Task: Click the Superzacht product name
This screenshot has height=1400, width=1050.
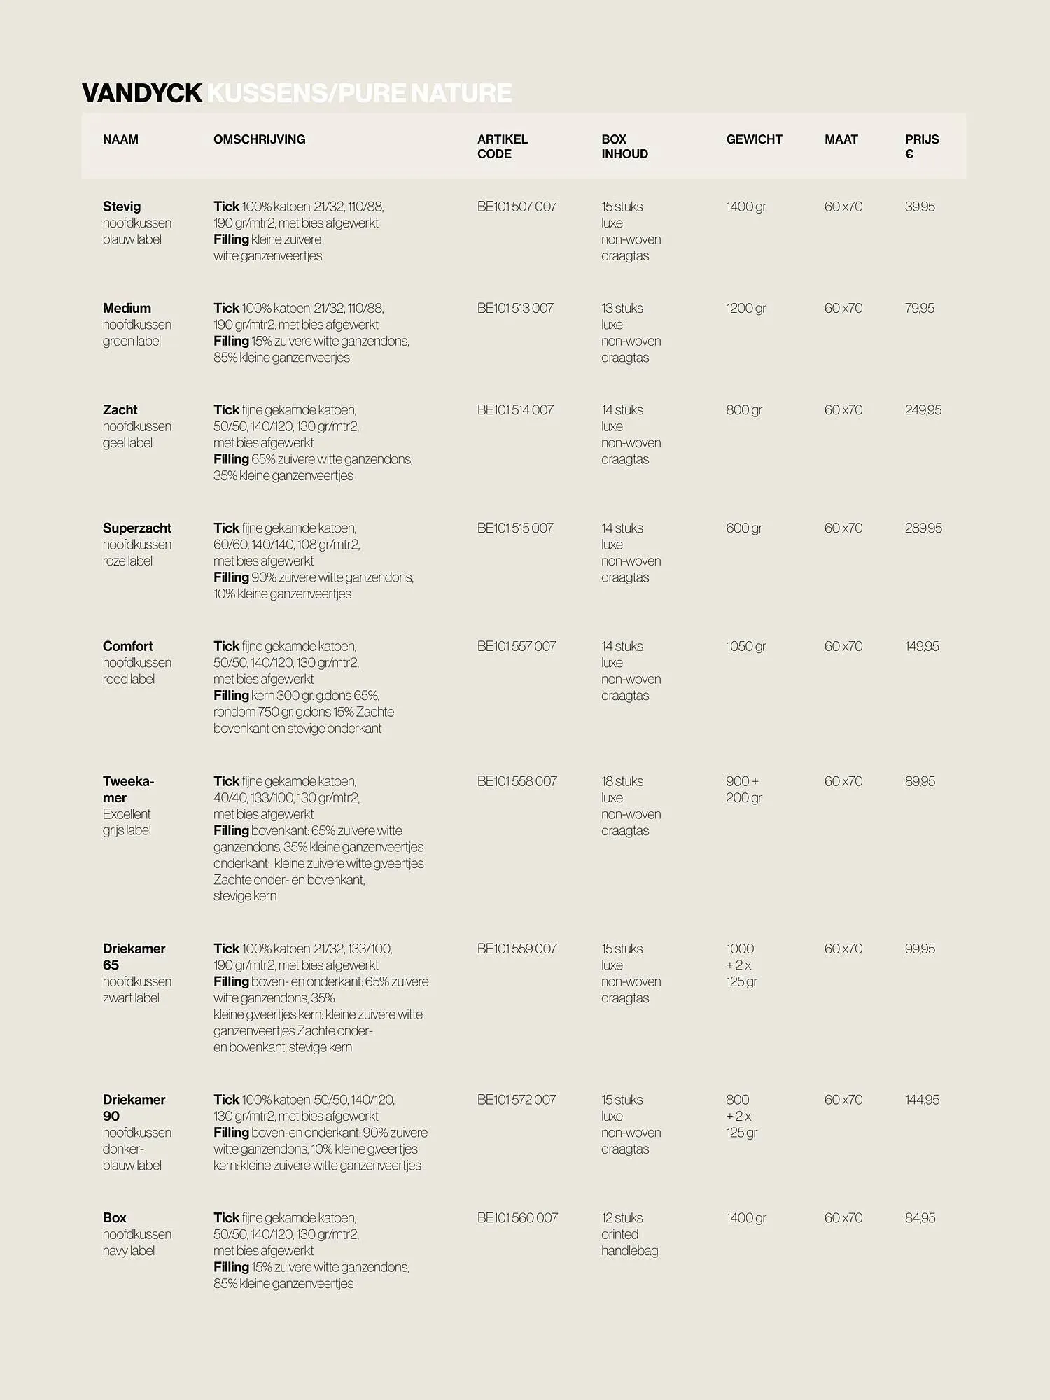Action: click(x=136, y=528)
